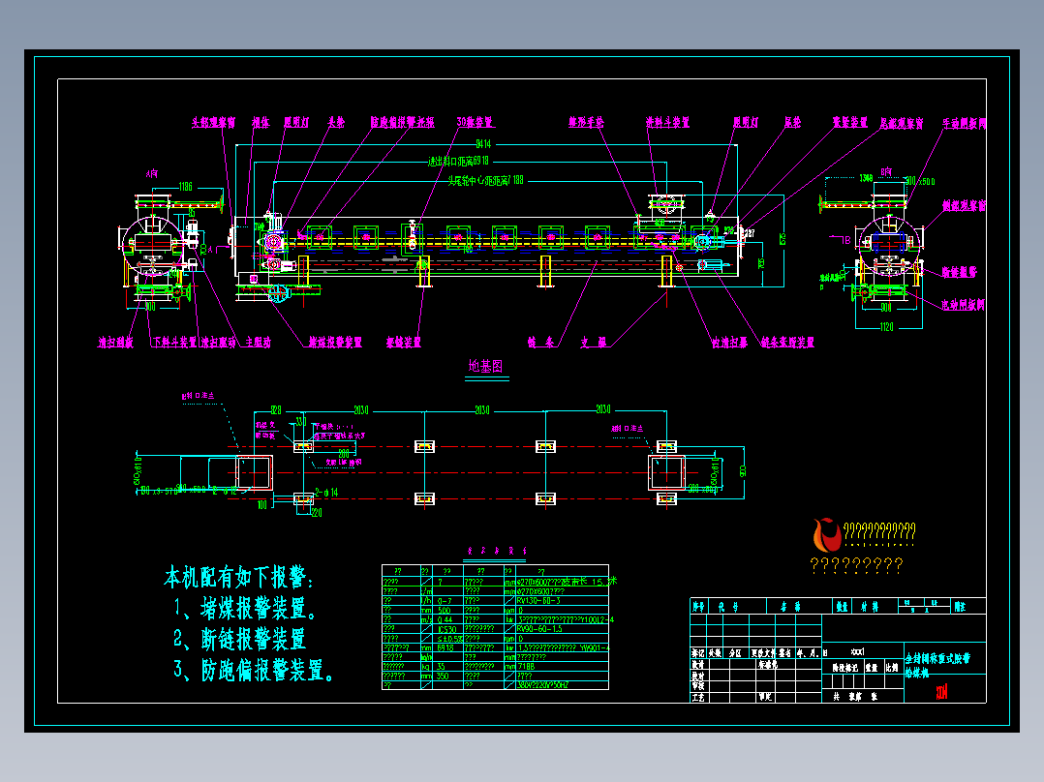1044x782 pixels.
Task: Click table cell RV90-60-1.5
Action: [x=539, y=628]
